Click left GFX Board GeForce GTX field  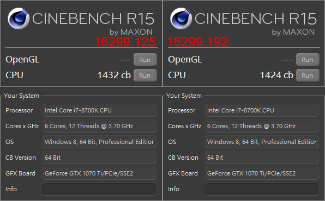[x=99, y=173]
